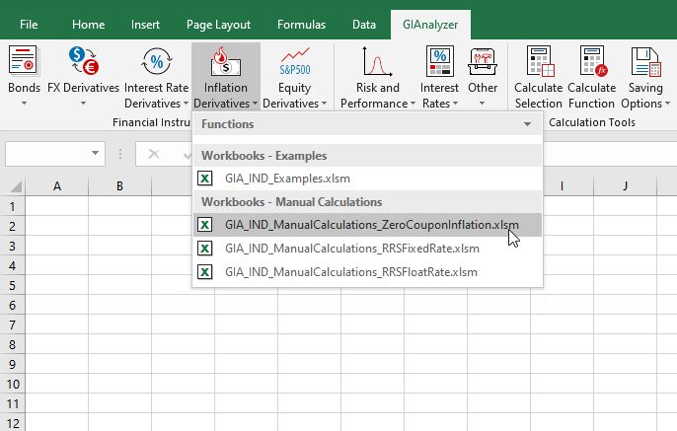Select row 5 header
The height and width of the screenshot is (431, 677).
[x=13, y=286]
